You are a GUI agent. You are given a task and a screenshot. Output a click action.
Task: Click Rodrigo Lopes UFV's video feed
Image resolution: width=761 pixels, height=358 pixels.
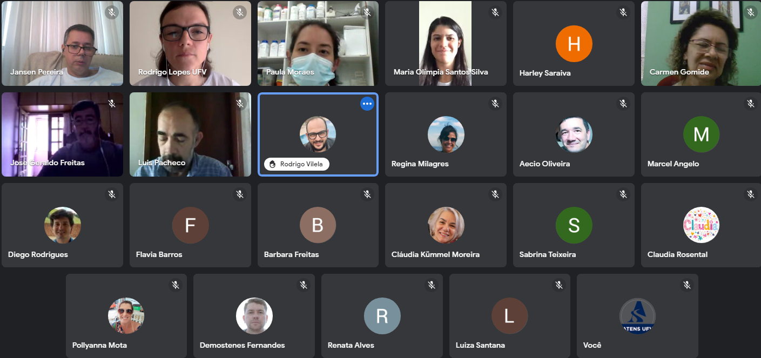pyautogui.click(x=190, y=43)
